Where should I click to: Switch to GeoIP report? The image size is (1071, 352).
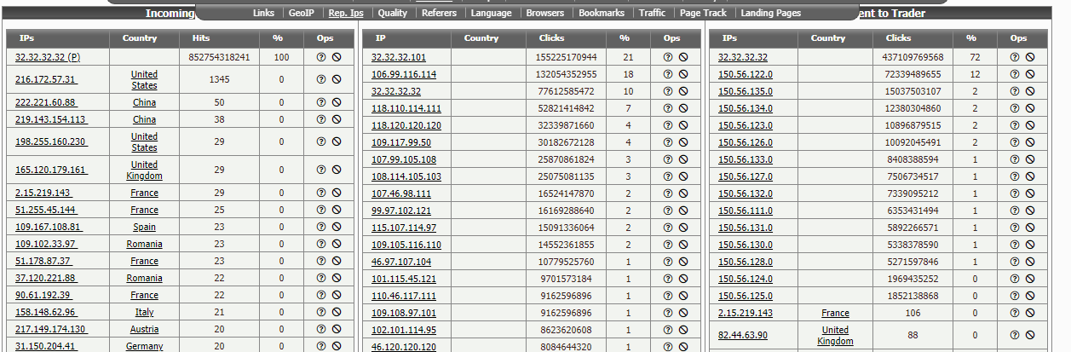302,13
